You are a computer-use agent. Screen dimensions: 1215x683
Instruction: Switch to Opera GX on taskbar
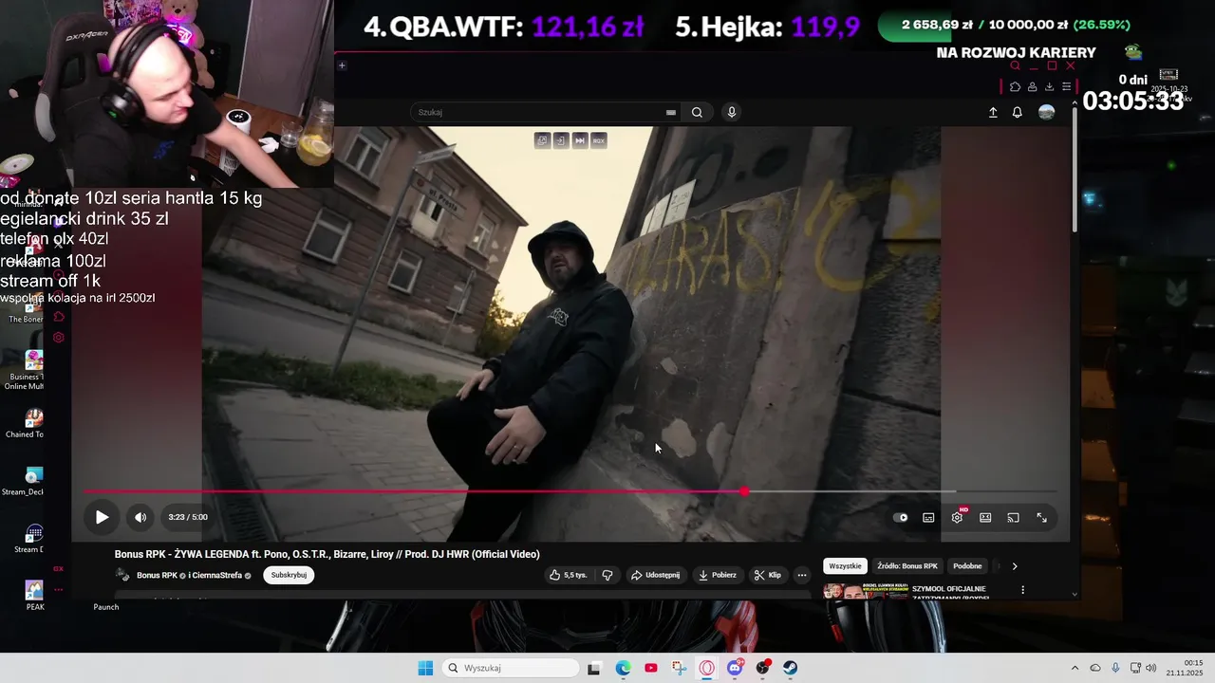point(706,668)
